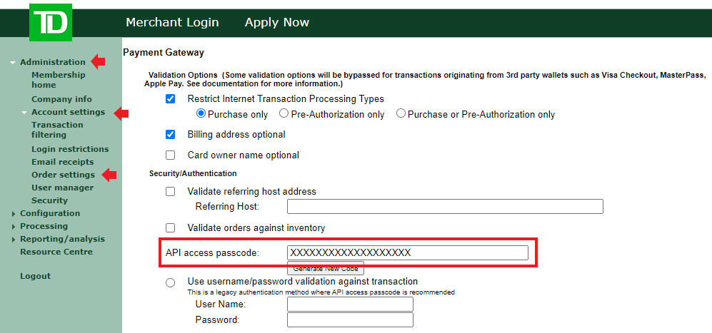Open Order settings in sidebar
This screenshot has width=712, height=333.
click(63, 175)
